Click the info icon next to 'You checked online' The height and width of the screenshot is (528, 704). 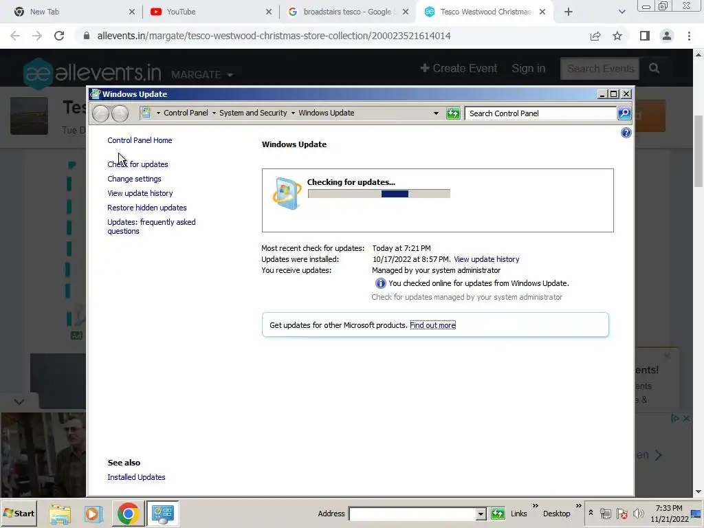pyautogui.click(x=380, y=283)
